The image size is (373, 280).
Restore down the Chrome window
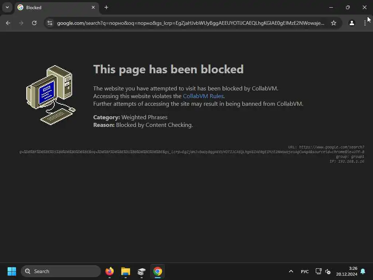[x=348, y=7]
